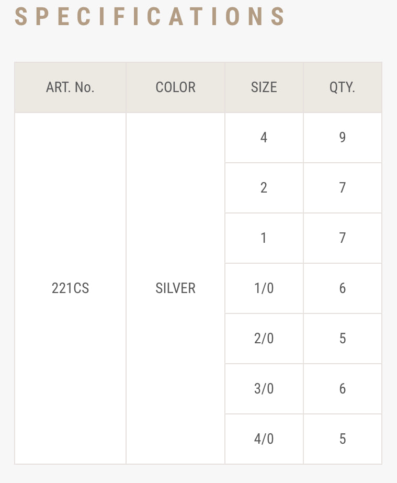
Task: Select the size 2 cell
Action: pyautogui.click(x=264, y=188)
